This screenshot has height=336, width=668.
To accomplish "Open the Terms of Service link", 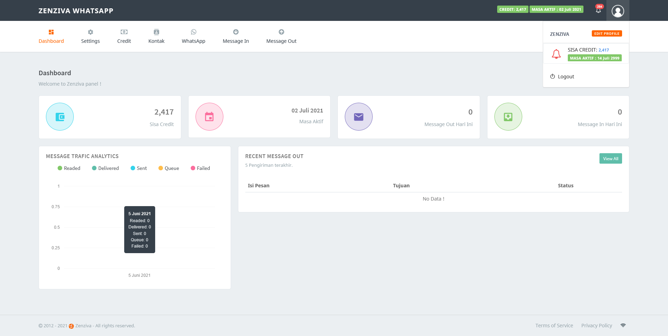I will click(554, 326).
